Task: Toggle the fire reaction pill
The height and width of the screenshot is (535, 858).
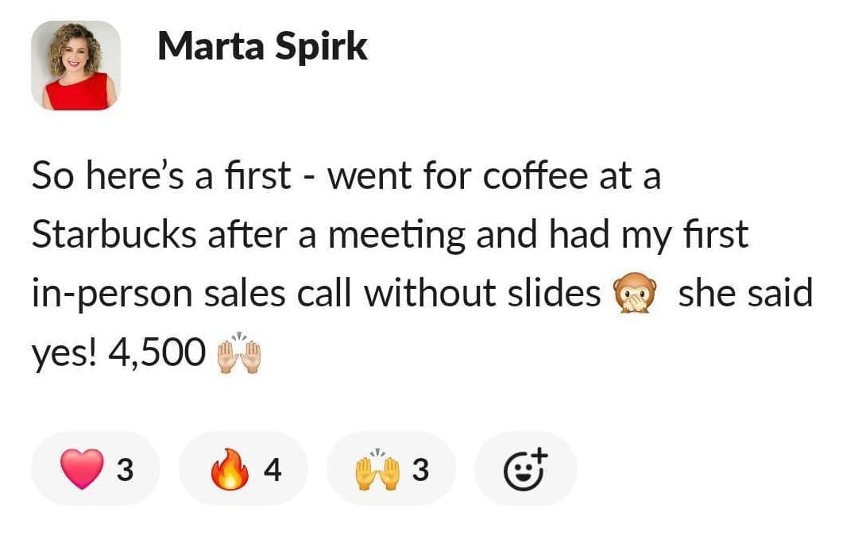Action: pos(242,470)
